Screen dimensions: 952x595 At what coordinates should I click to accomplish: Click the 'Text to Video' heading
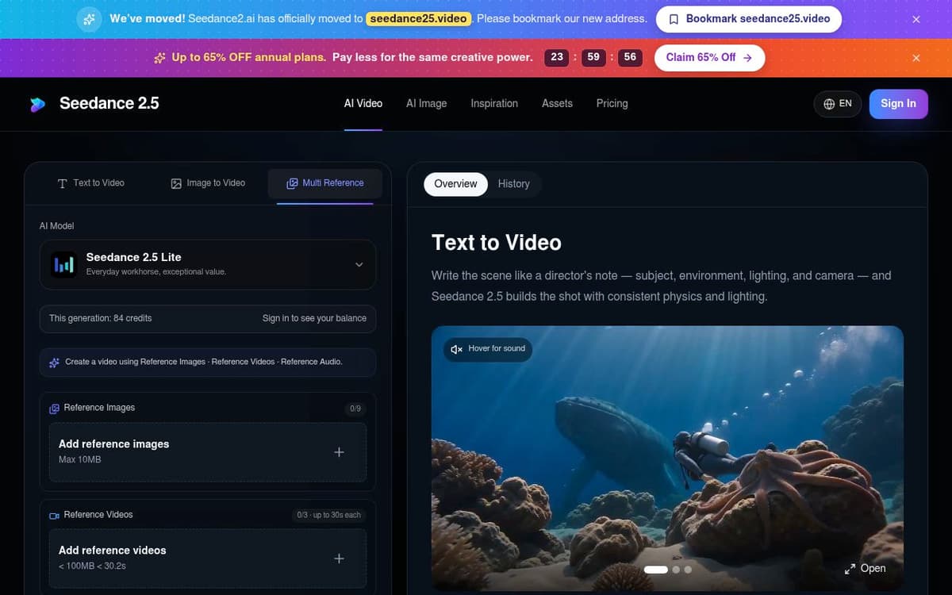(496, 243)
